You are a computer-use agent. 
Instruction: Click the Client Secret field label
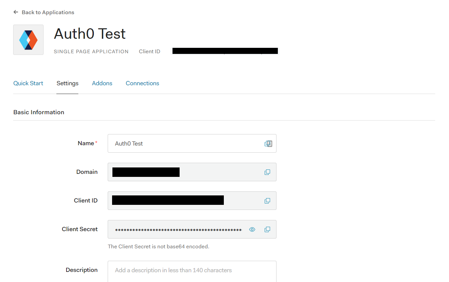[x=80, y=229]
